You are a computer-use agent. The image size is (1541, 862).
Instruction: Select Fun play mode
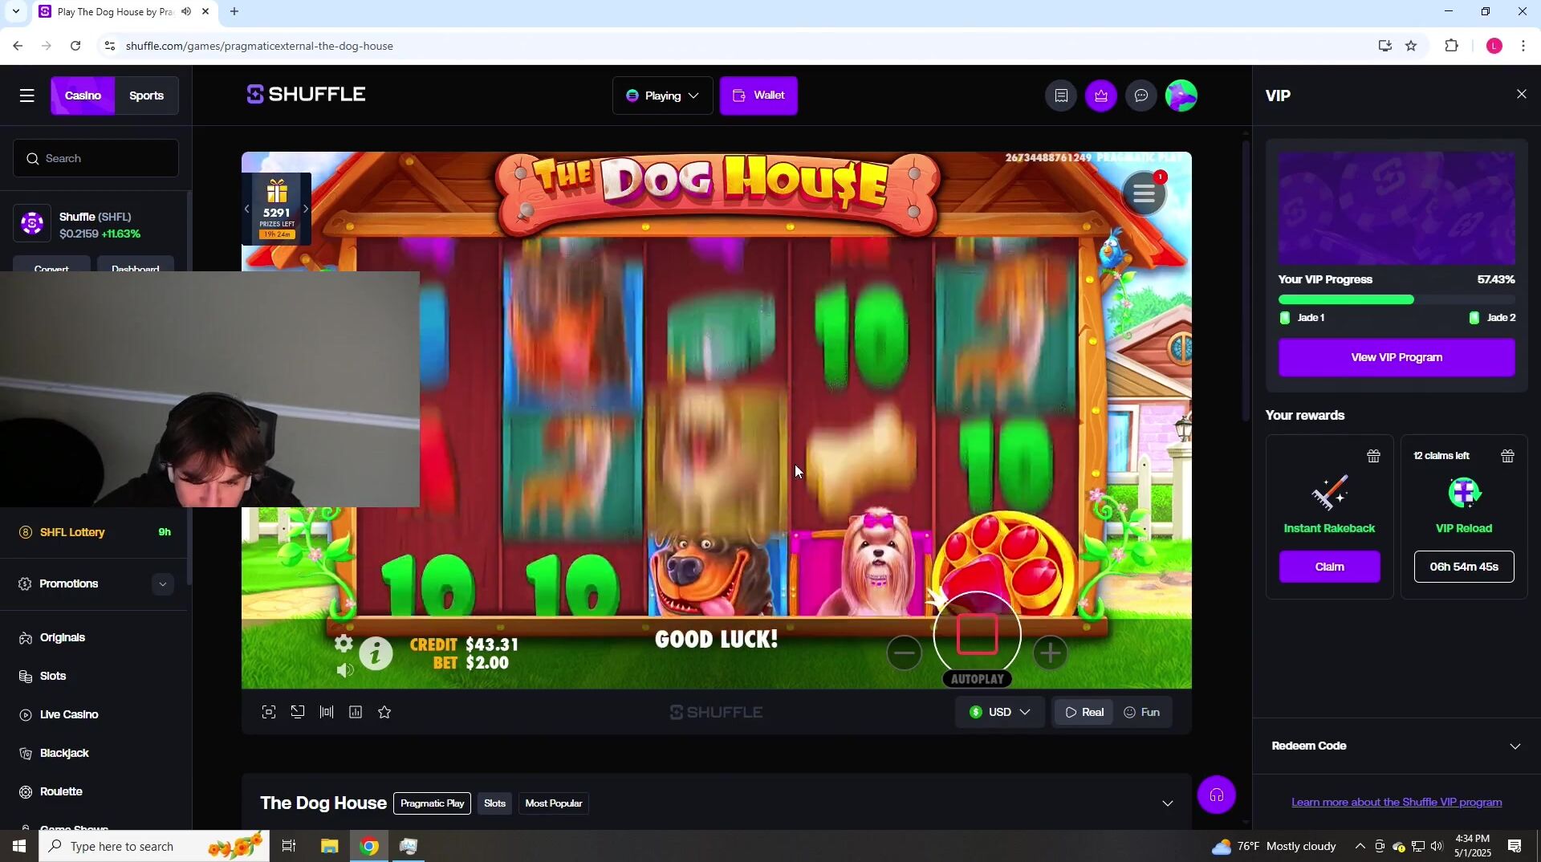[x=1142, y=712]
